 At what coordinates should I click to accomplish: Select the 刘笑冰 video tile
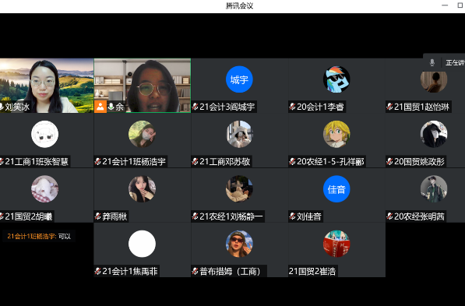coord(47,86)
